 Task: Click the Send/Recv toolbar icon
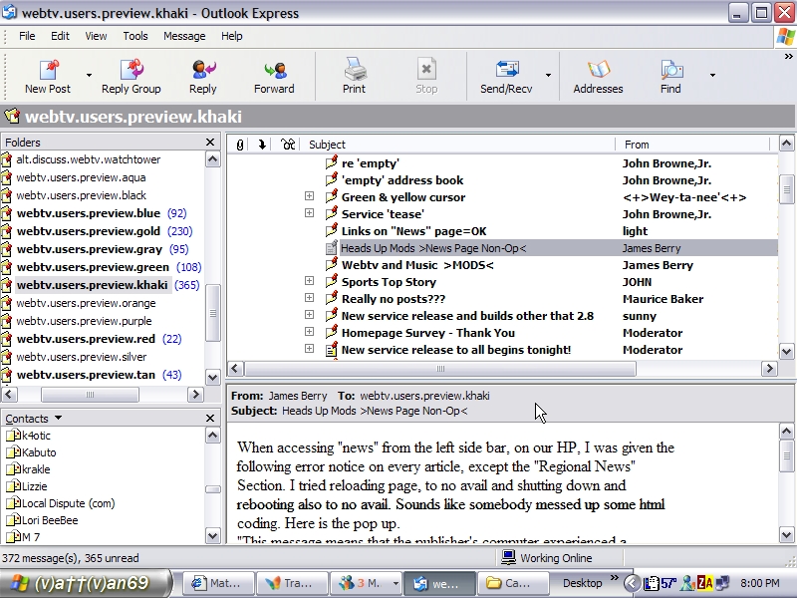(x=506, y=69)
